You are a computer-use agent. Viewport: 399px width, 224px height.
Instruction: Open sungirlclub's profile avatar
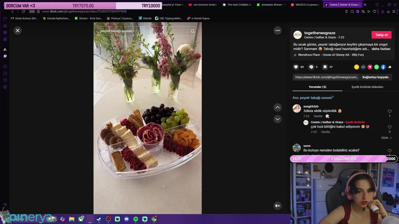[297, 108]
